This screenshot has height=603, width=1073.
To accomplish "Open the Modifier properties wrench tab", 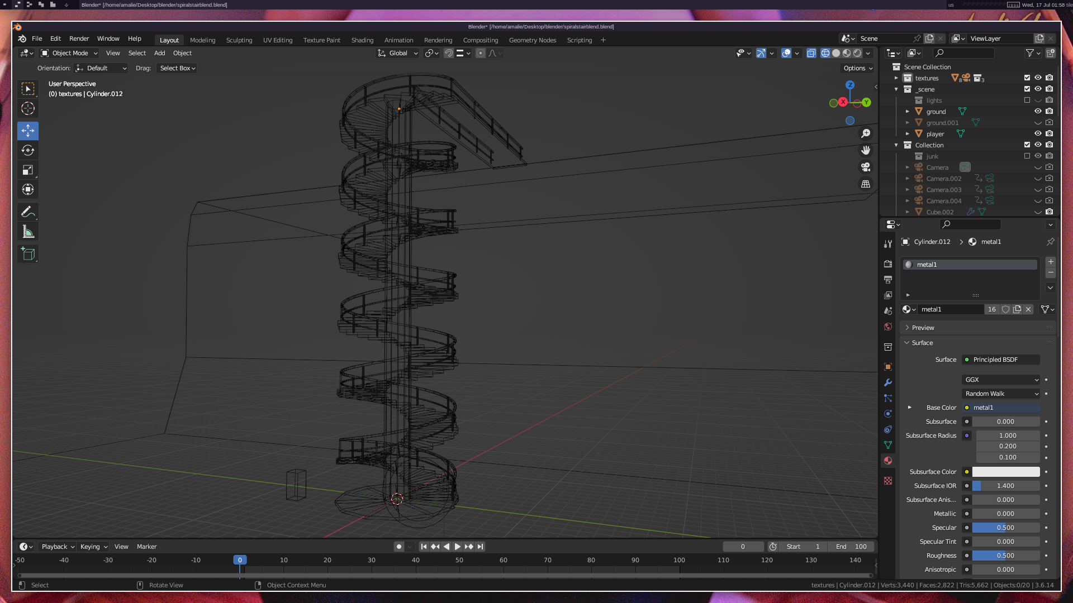I will [888, 383].
